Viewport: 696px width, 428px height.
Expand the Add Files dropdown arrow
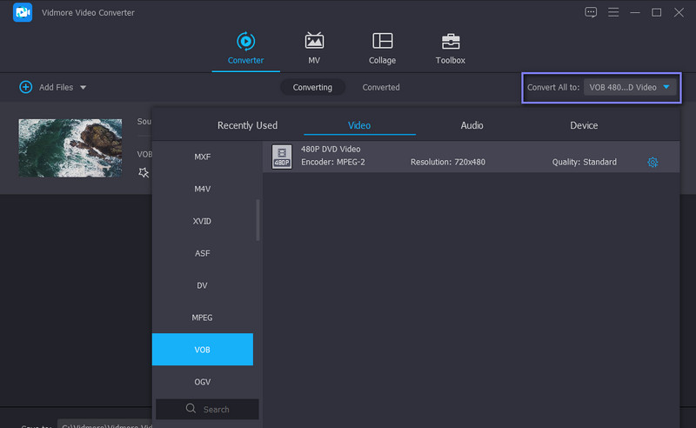tap(84, 88)
